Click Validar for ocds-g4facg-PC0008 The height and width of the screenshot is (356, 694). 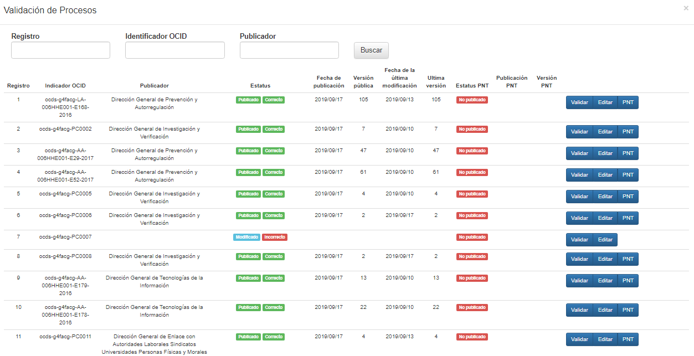click(579, 259)
